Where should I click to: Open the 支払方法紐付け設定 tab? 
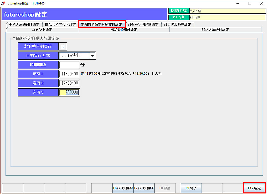[24, 25]
